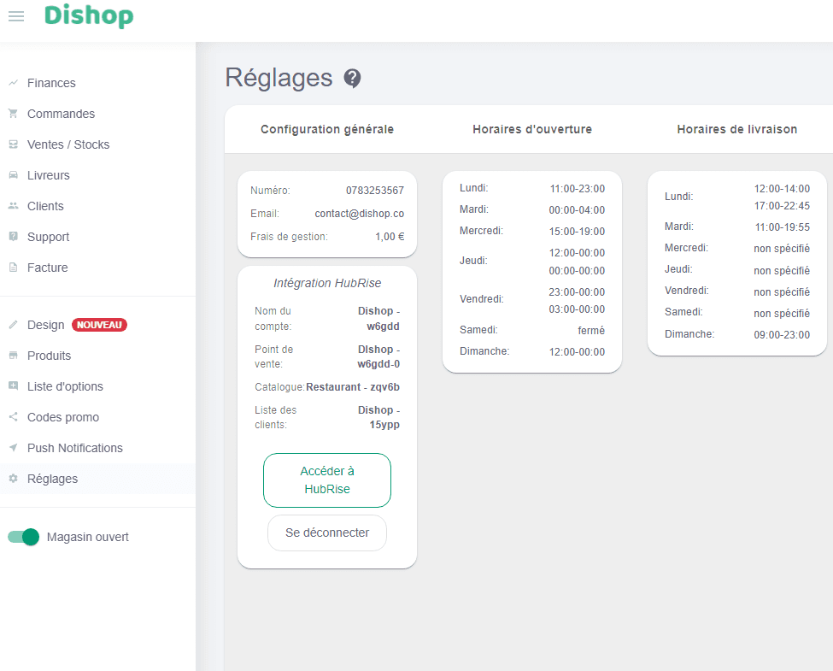Select Livreurs in sidebar
Viewport: 833px width, 671px height.
pyautogui.click(x=49, y=175)
